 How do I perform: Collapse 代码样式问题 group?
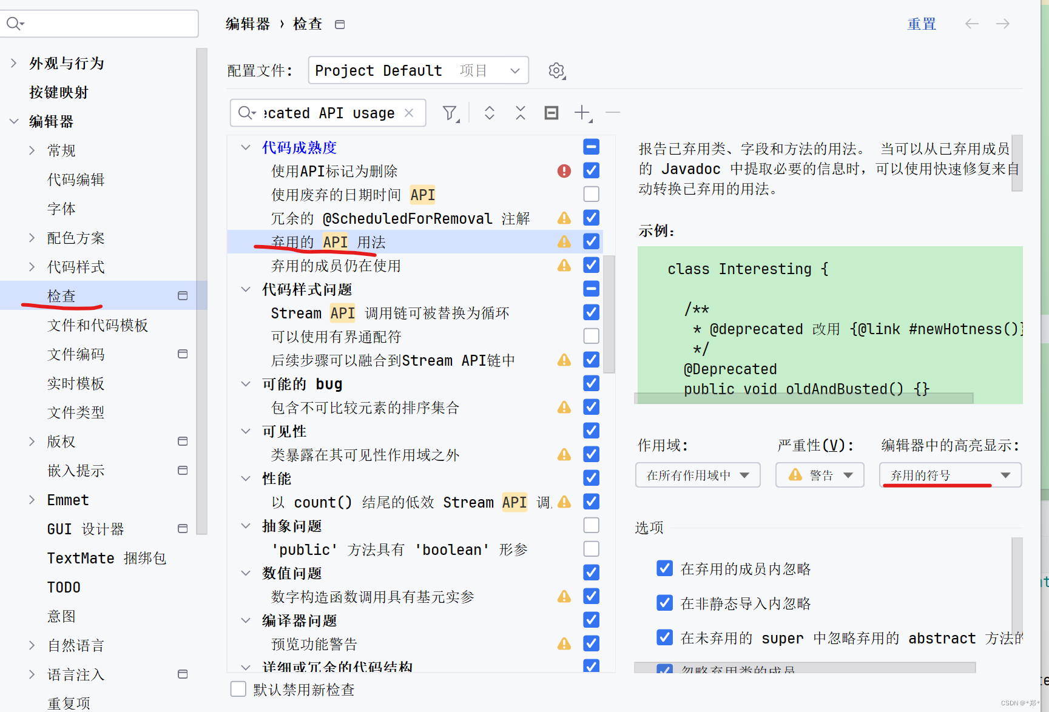pyautogui.click(x=246, y=289)
